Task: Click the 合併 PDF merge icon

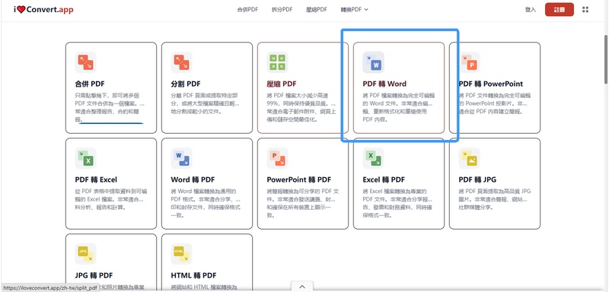Action: click(x=85, y=62)
